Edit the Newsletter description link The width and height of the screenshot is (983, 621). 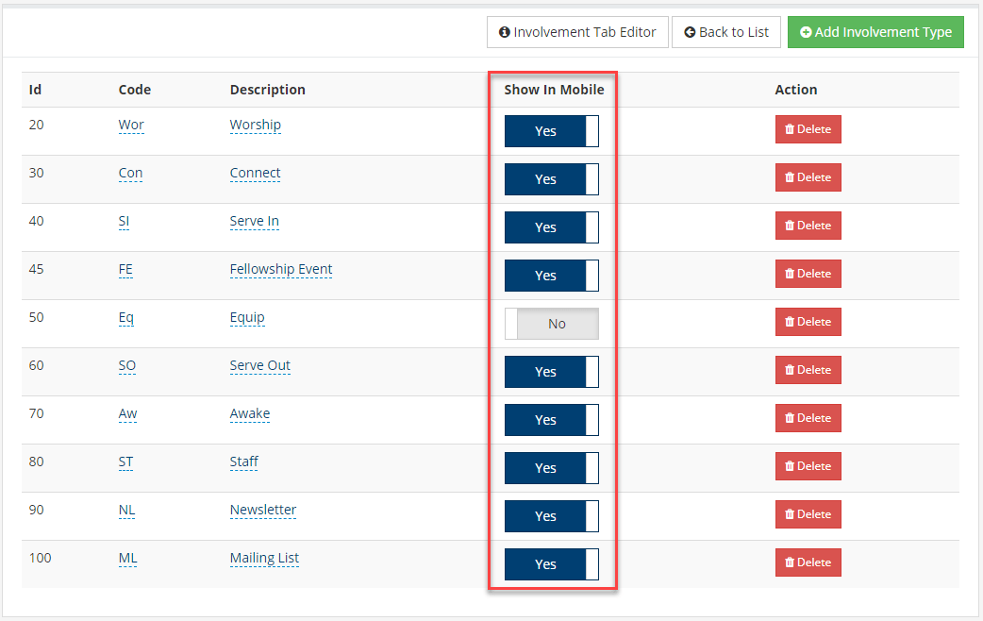point(262,510)
